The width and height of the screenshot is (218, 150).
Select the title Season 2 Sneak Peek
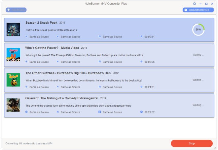tap(41, 23)
